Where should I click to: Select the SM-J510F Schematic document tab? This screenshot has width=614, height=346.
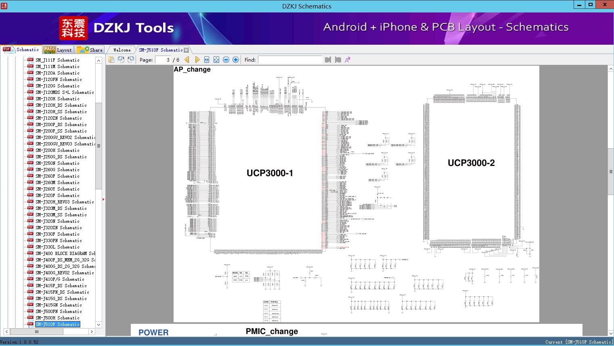[x=161, y=50]
